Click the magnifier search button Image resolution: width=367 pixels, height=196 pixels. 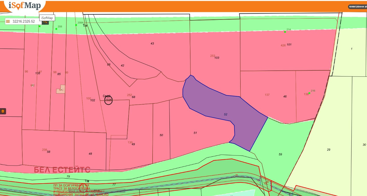pyautogui.click(x=45, y=21)
